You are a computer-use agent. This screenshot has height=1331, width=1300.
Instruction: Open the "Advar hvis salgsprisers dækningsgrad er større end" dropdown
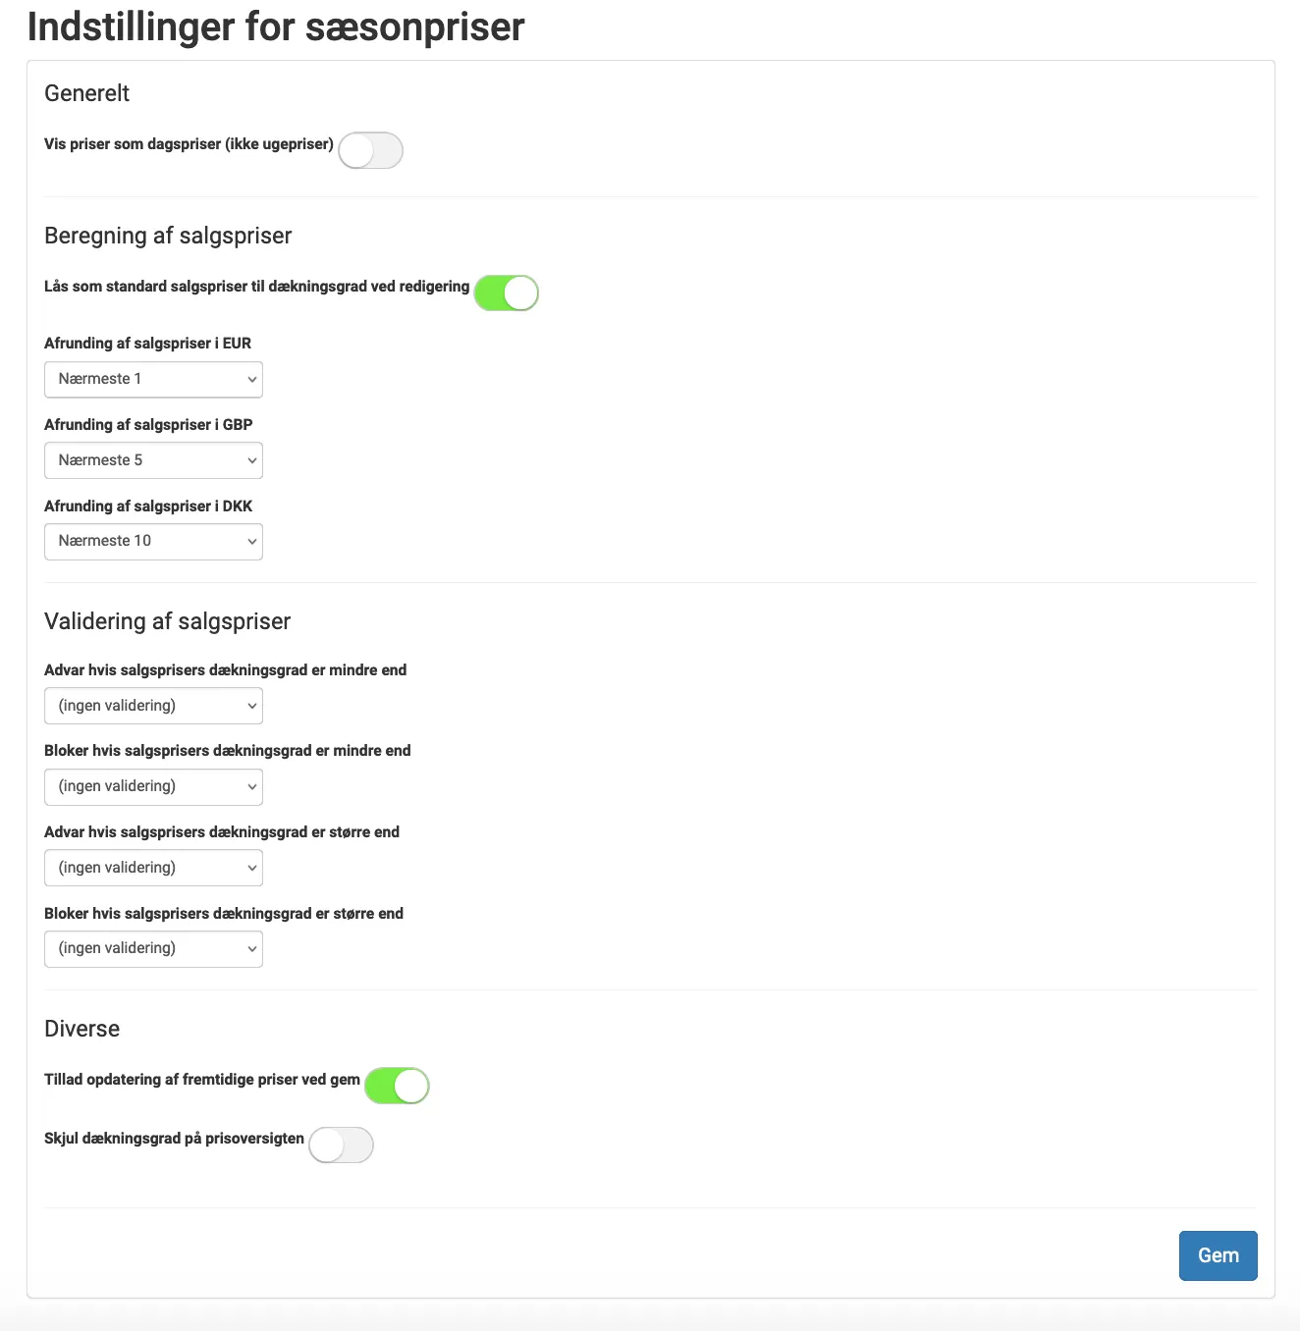tap(153, 867)
